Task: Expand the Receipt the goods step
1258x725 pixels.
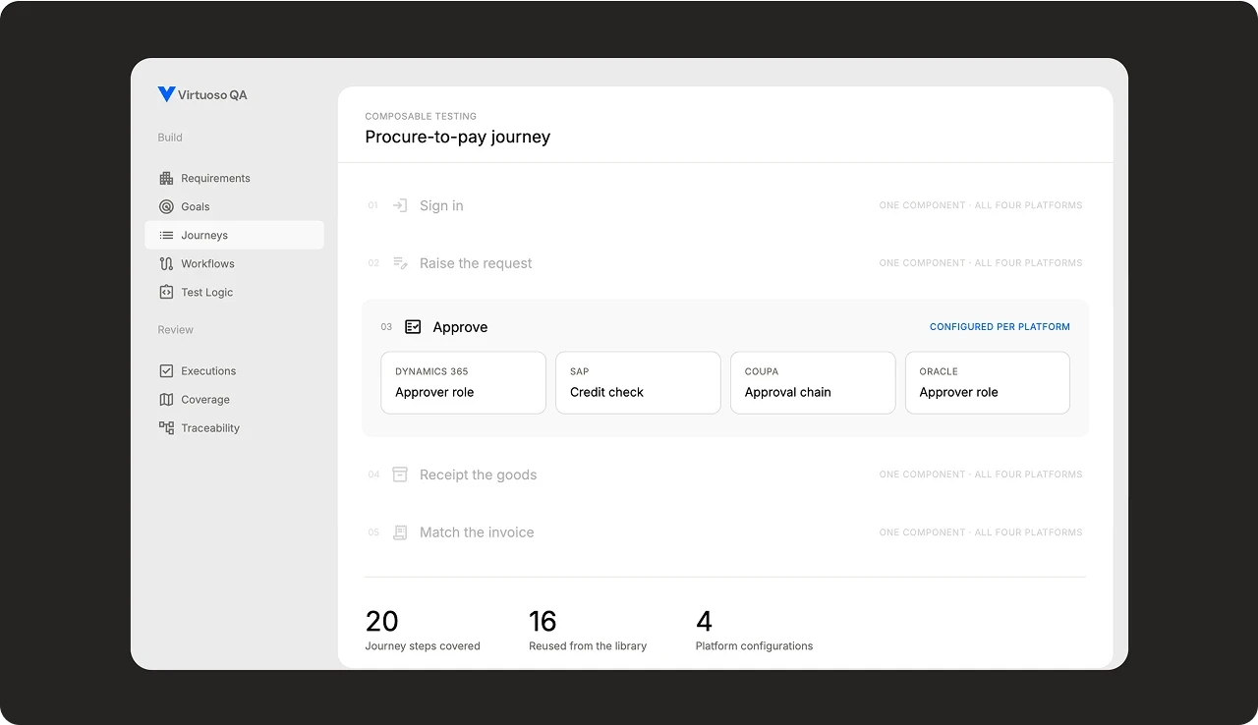Action: point(725,474)
